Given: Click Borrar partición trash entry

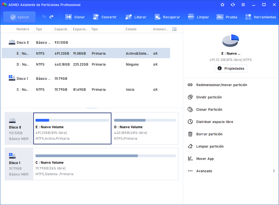Looking at the screenshot, I should (209, 134).
